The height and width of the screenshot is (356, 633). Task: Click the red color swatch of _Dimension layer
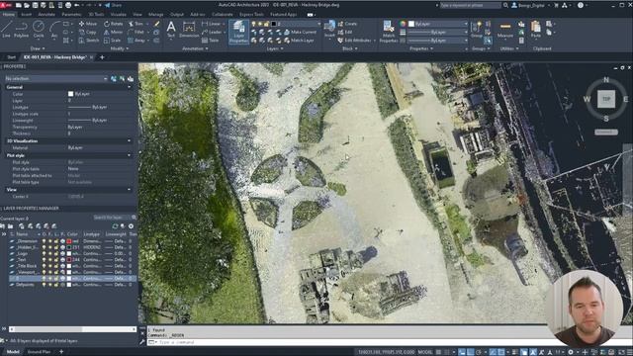(69, 241)
